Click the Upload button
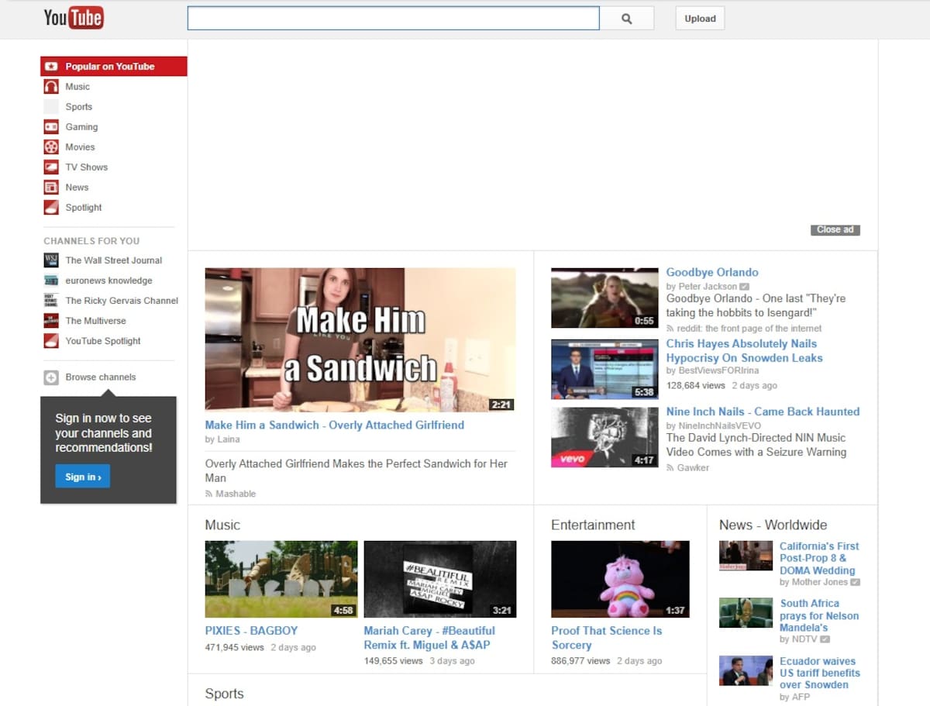Screen dimensions: 930x706 (700, 19)
